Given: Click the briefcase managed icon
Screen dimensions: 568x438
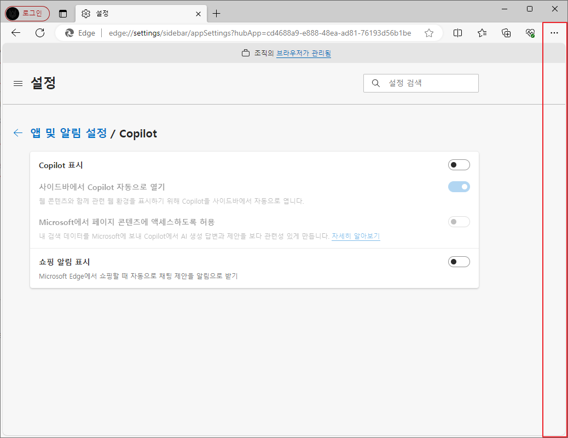Looking at the screenshot, I should click(246, 53).
